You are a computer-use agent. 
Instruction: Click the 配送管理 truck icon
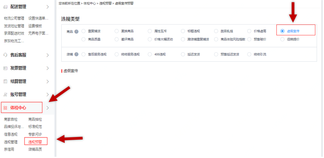click(x=5, y=7)
